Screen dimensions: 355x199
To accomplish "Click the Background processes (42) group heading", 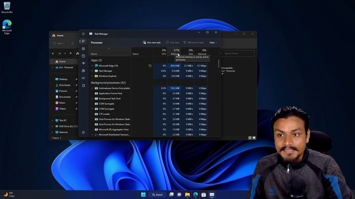I will 108,83.
